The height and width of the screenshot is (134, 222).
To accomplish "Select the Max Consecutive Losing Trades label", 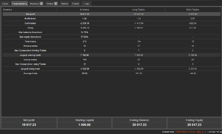I will [x=30, y=64].
